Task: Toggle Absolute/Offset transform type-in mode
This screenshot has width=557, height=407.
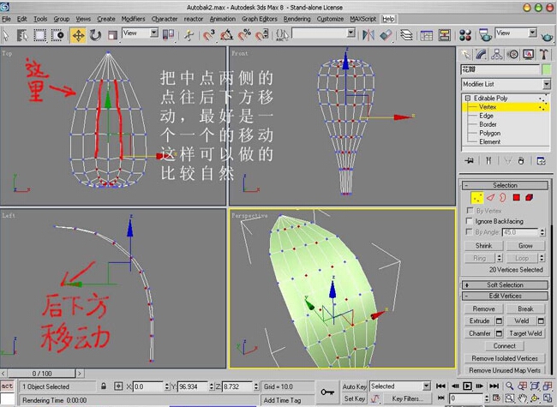Action: (118, 386)
